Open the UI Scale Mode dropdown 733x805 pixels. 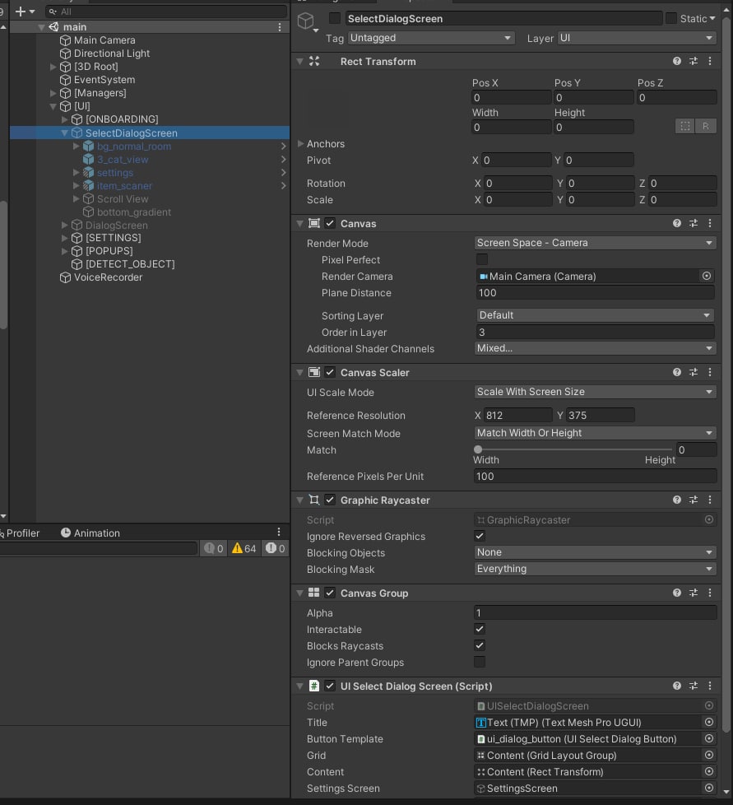595,392
